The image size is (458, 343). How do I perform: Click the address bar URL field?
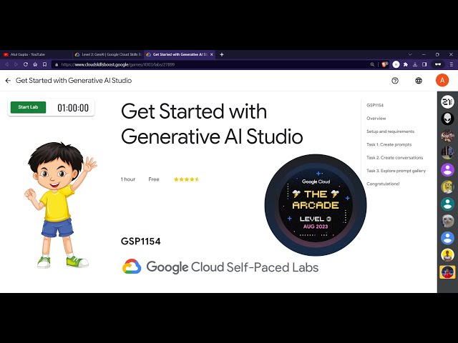pyautogui.click(x=210, y=64)
